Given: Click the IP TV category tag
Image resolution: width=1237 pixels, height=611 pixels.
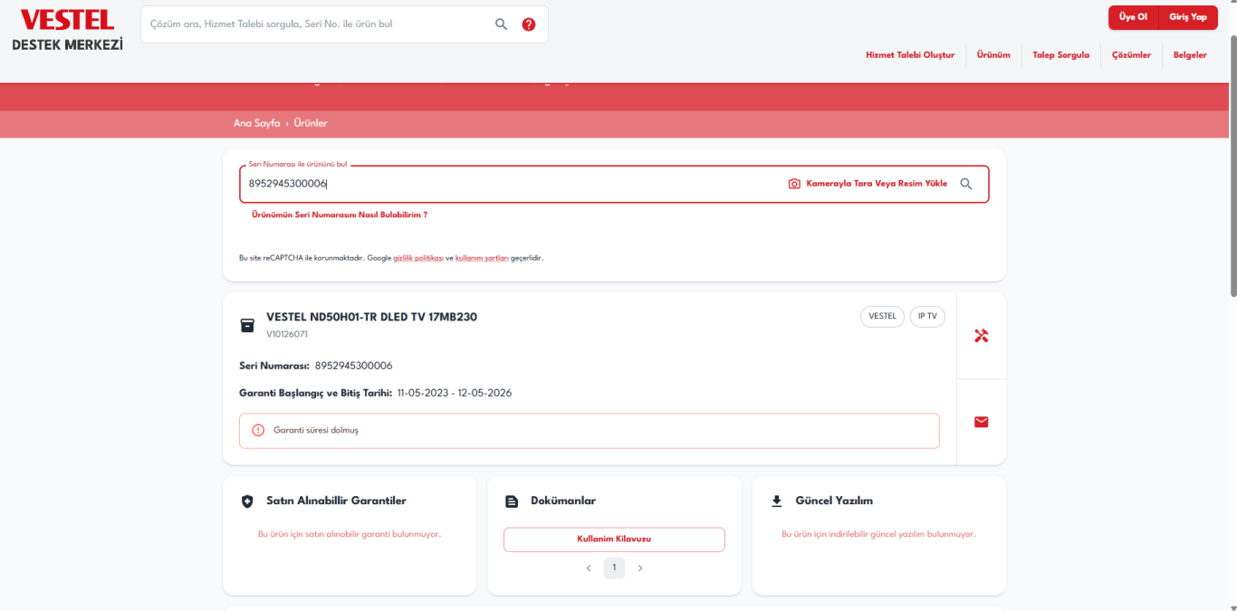Looking at the screenshot, I should (927, 317).
